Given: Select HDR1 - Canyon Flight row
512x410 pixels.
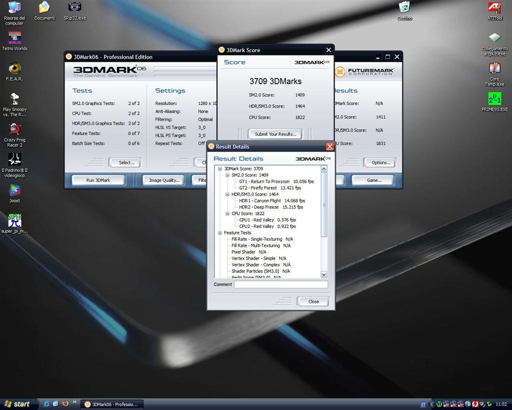Looking at the screenshot, I should pos(272,201).
